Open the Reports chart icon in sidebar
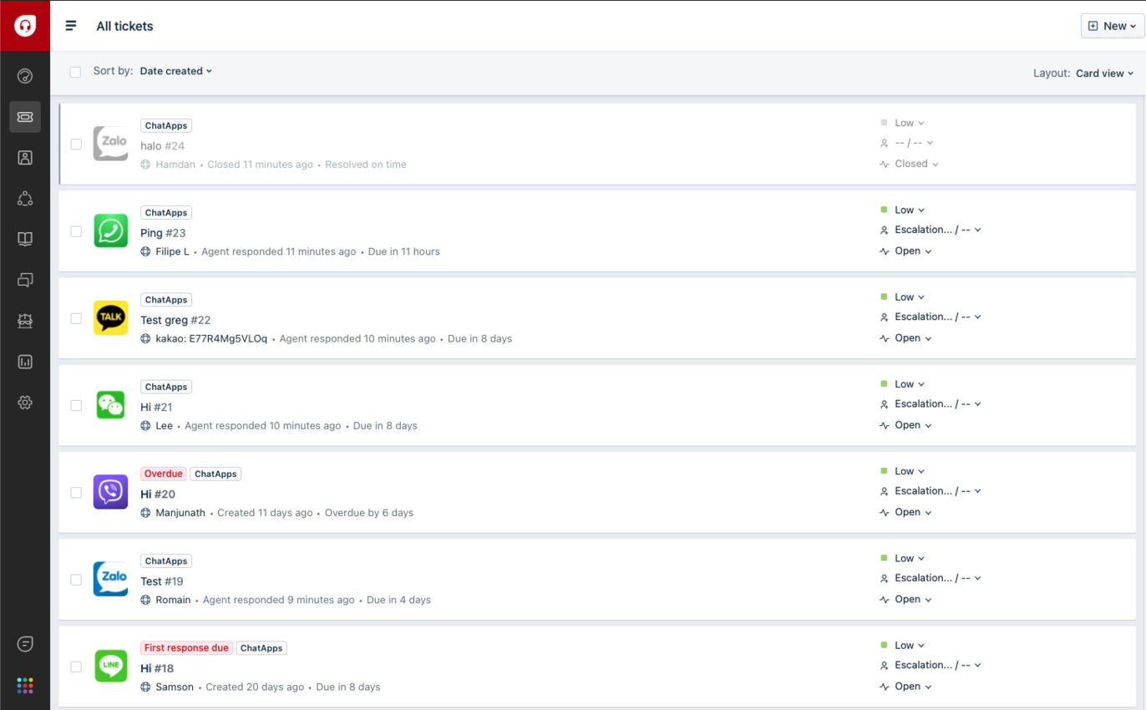Screen dimensions: 1146x710 [25, 362]
